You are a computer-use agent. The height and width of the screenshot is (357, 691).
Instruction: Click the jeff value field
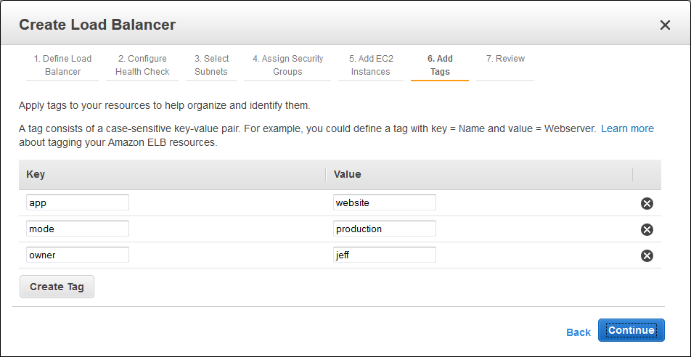click(385, 255)
